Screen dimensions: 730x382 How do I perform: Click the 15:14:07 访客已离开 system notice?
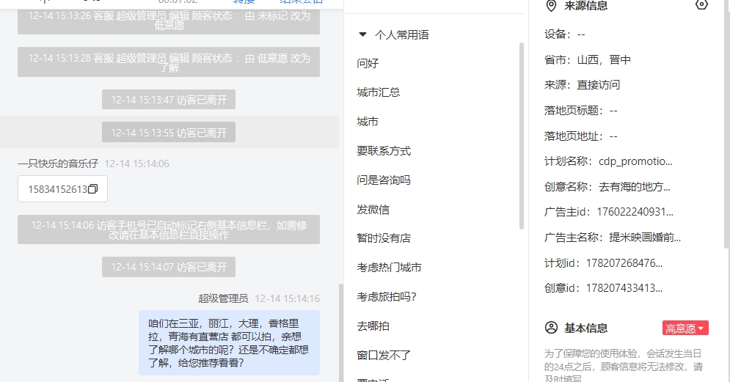pos(169,267)
